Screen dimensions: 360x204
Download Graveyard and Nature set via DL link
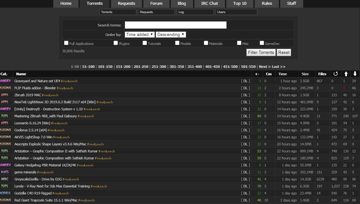pyautogui.click(x=245, y=81)
